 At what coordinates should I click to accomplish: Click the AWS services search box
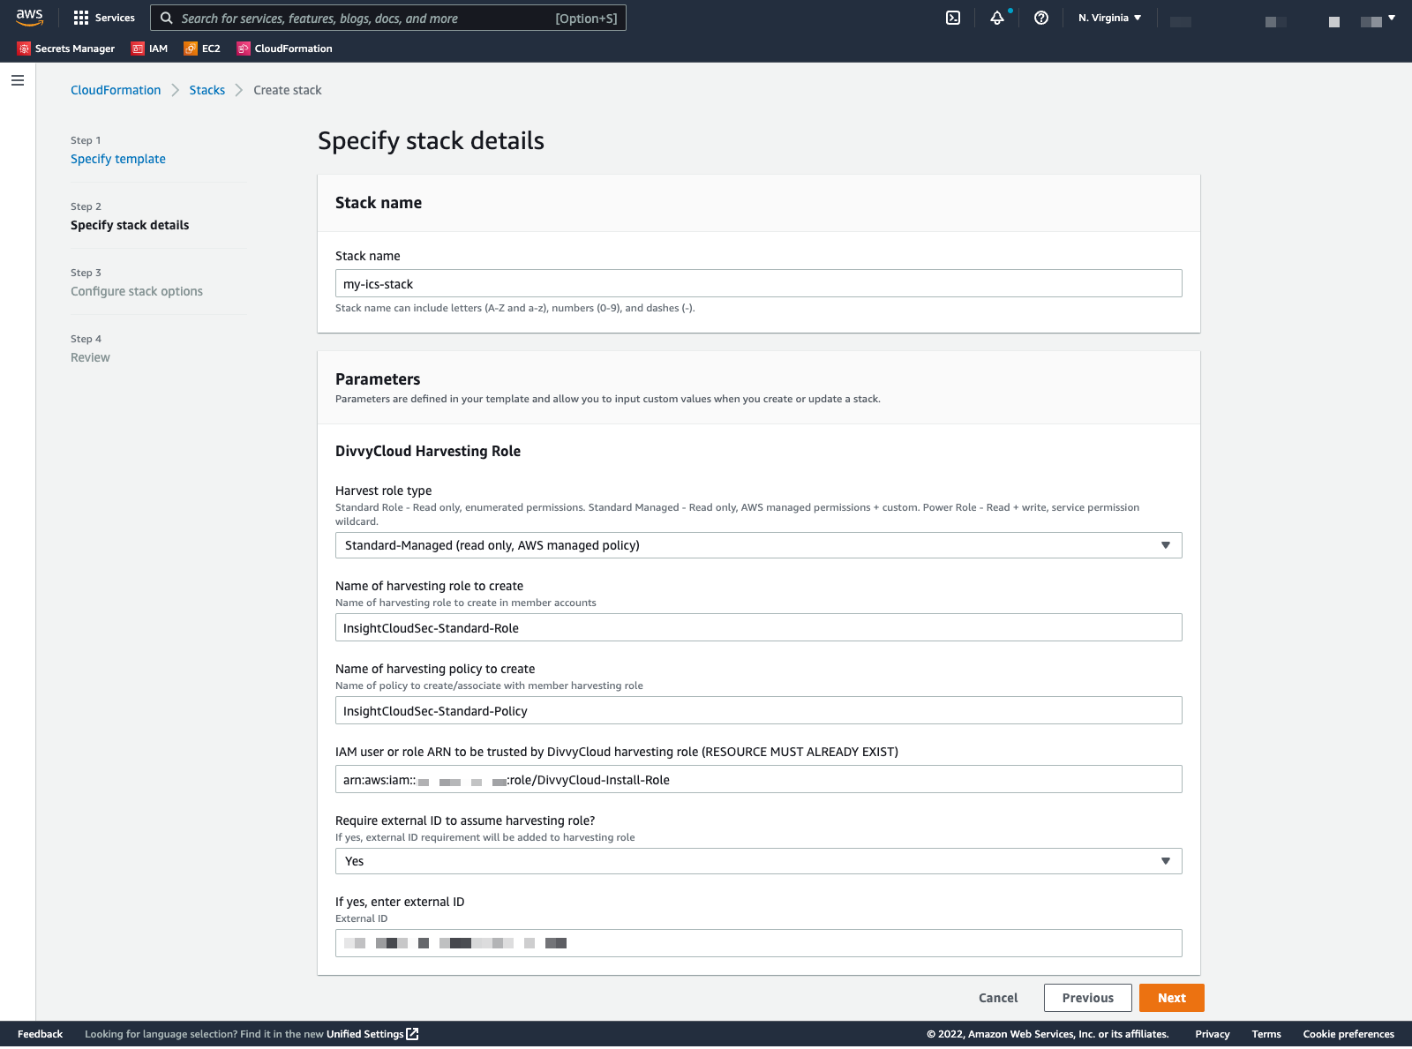[x=388, y=18]
